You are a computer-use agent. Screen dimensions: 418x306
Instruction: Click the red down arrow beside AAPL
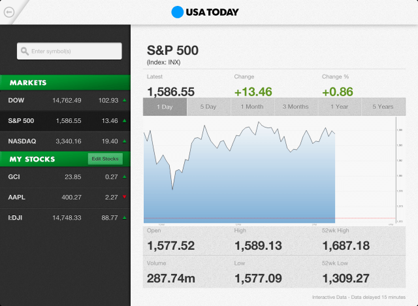pos(125,197)
